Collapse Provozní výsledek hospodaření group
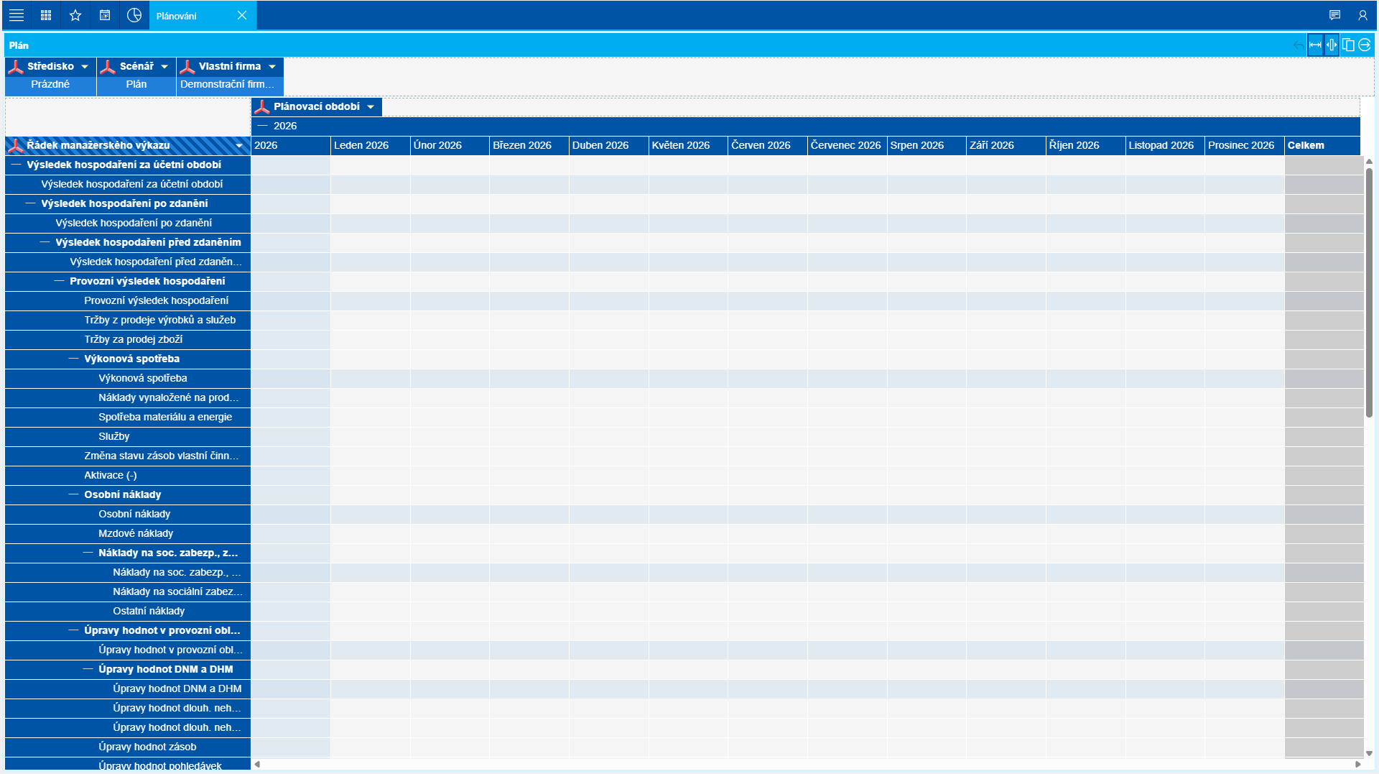 point(59,281)
